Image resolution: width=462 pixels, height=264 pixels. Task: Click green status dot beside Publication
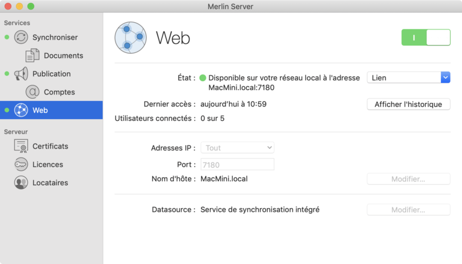pyautogui.click(x=7, y=73)
